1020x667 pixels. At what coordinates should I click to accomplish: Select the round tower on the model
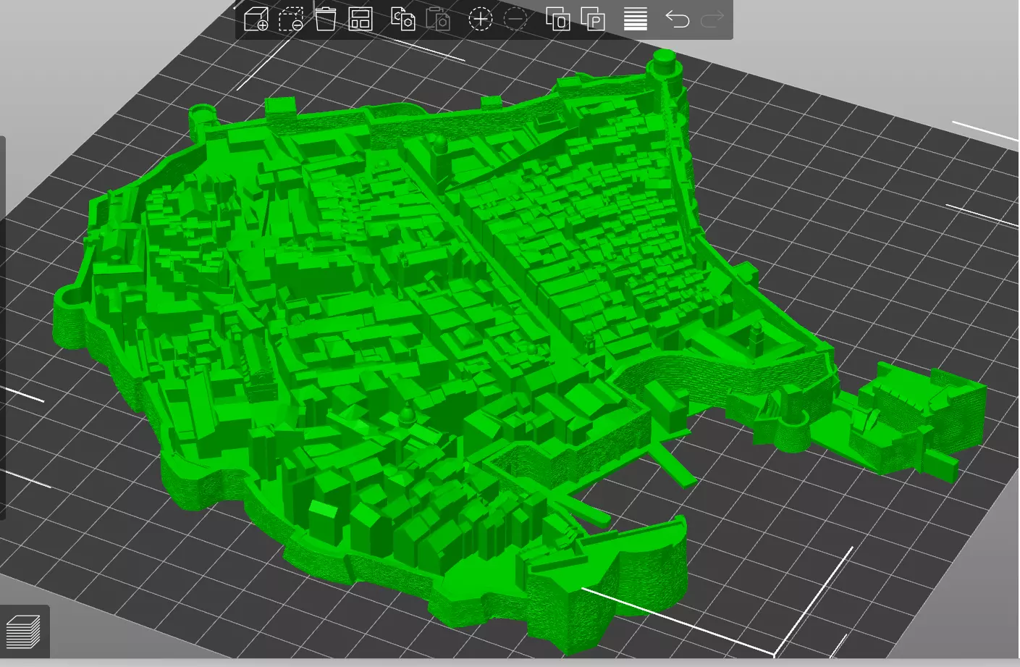tap(665, 72)
